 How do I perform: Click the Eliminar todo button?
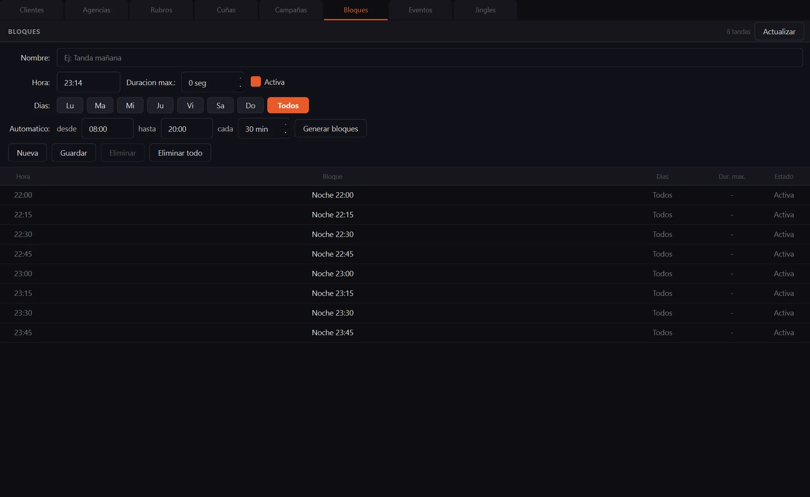pos(180,153)
